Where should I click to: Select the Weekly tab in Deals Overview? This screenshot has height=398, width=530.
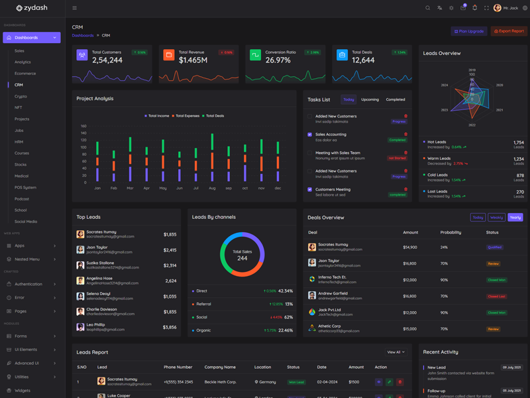pos(496,218)
